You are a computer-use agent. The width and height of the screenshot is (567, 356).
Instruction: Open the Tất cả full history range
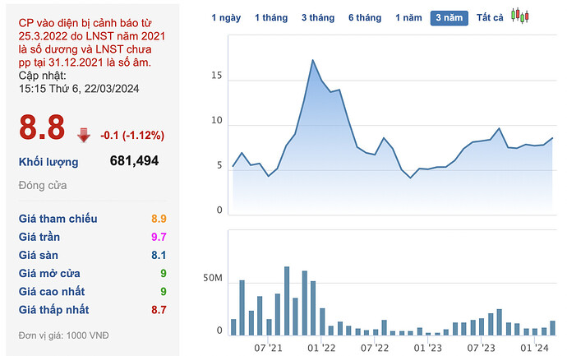coord(490,18)
